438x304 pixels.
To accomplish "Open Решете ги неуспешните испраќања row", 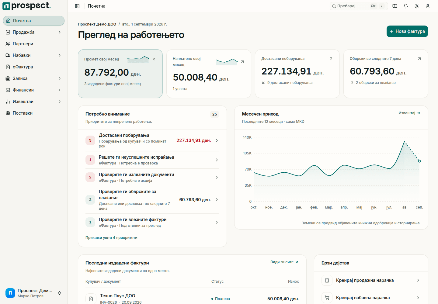I will (x=152, y=160).
